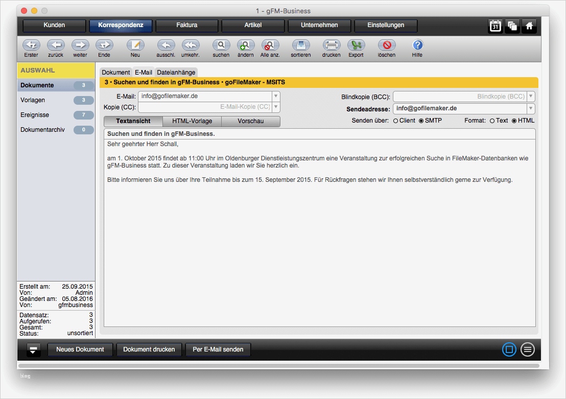Open the calendar icon in the top bar
Viewport: 566px width, 399px height.
[494, 25]
